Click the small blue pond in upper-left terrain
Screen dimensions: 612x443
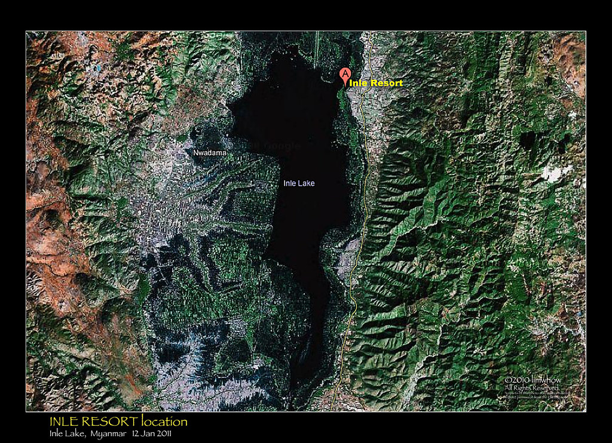coord(97,68)
